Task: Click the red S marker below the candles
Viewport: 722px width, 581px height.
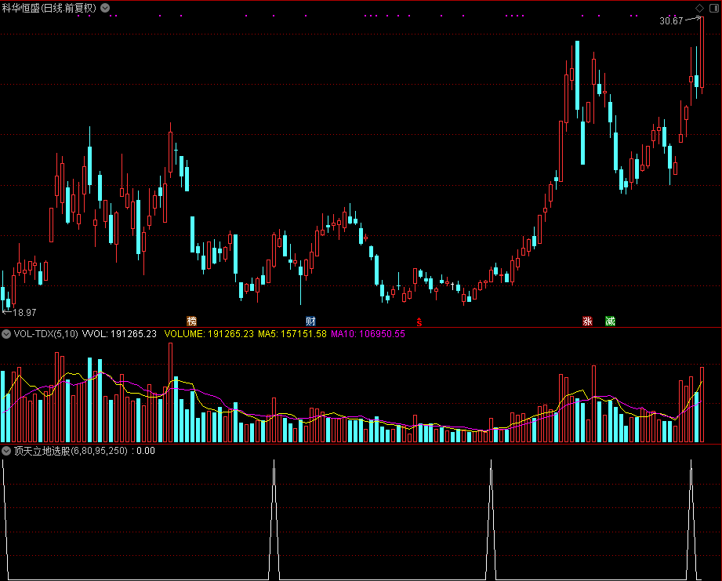Action: [x=419, y=321]
